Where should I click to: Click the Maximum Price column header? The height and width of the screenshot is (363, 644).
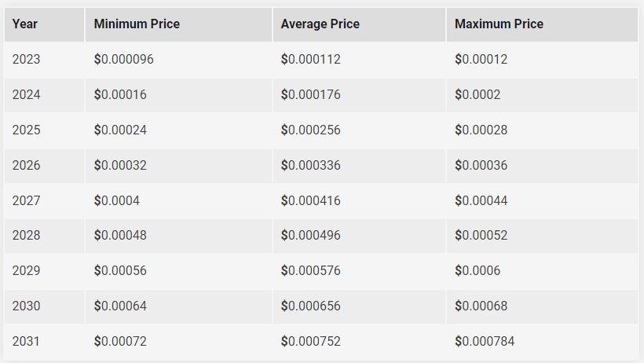542,24
